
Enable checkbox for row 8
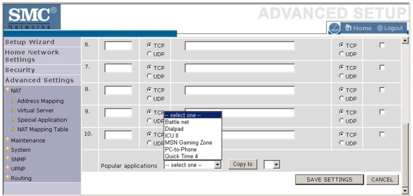[382, 90]
